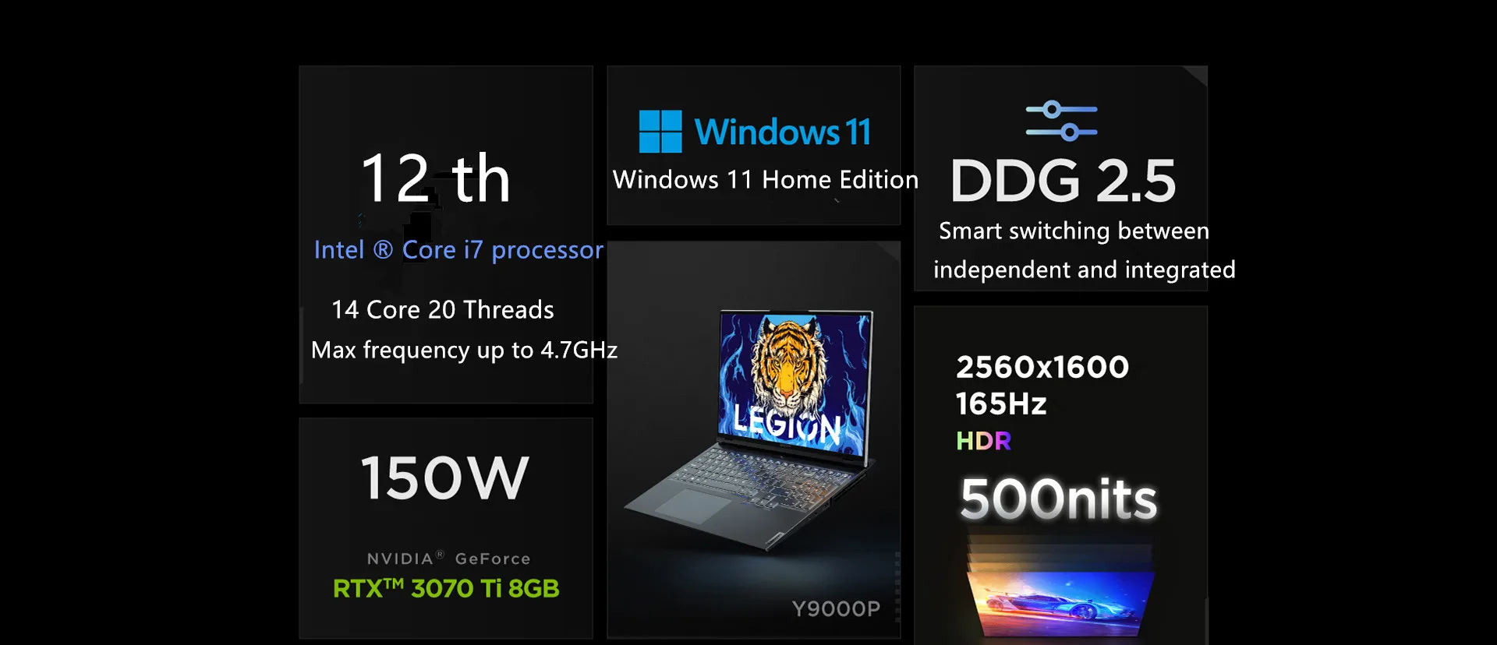Click the DDG 2.5 heading
Screen dimensions: 1497x645
[x=1063, y=181]
